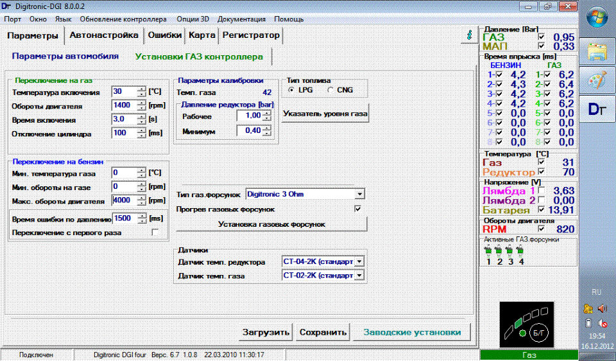Open the Датчик темп. редуктора dropdown
Screen dimensions: 616x361
pos(359,261)
